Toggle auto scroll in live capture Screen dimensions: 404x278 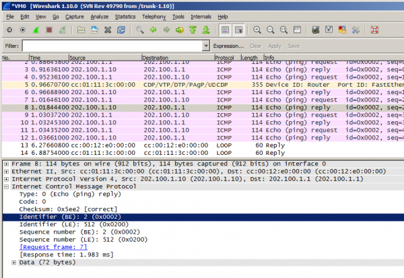(238, 30)
